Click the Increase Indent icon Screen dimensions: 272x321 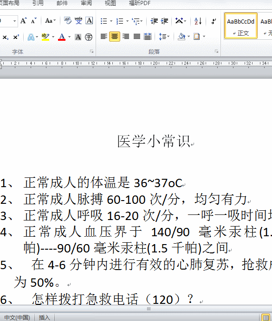click(164, 21)
